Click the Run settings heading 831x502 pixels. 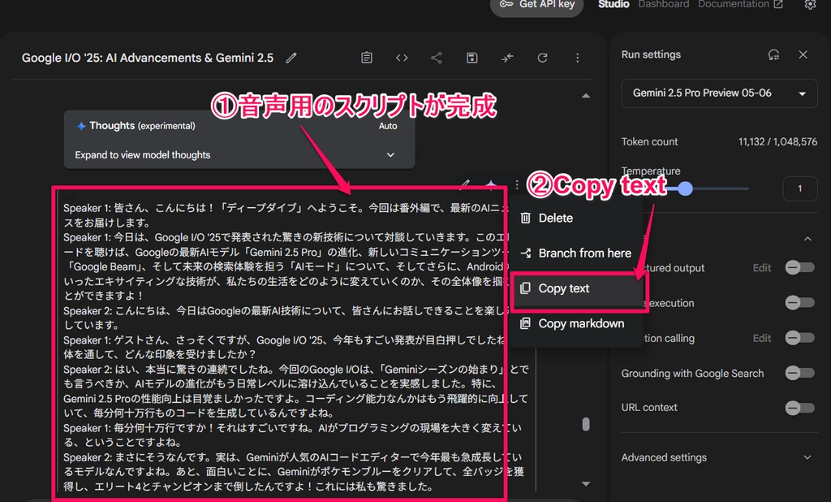coord(651,54)
